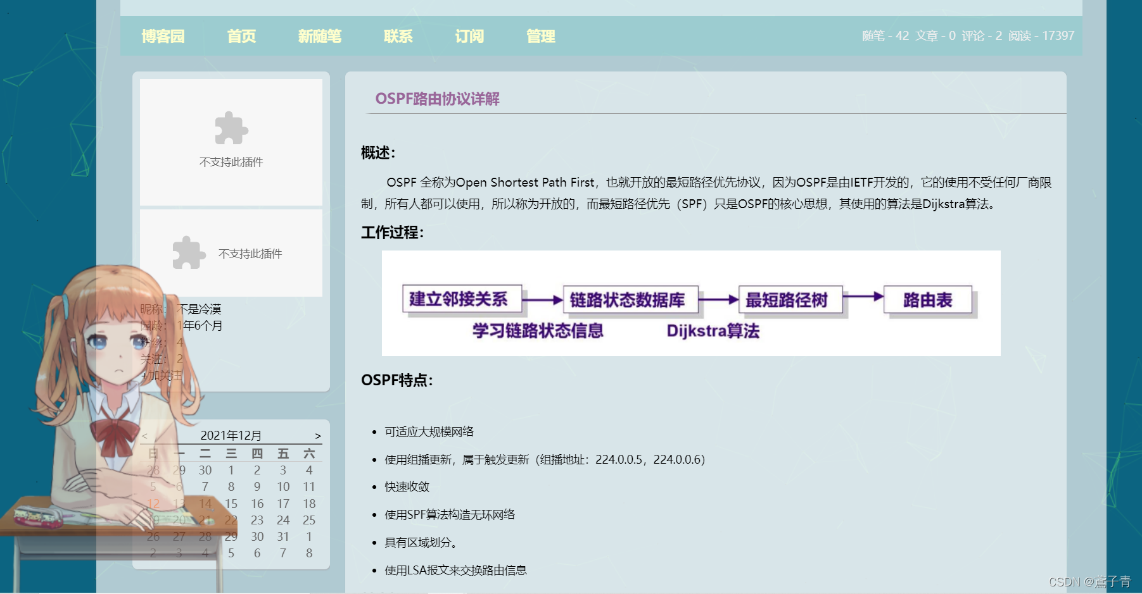Image resolution: width=1142 pixels, height=594 pixels.
Task: Click the blog stats text 随笔 - 42
Action: click(x=885, y=36)
